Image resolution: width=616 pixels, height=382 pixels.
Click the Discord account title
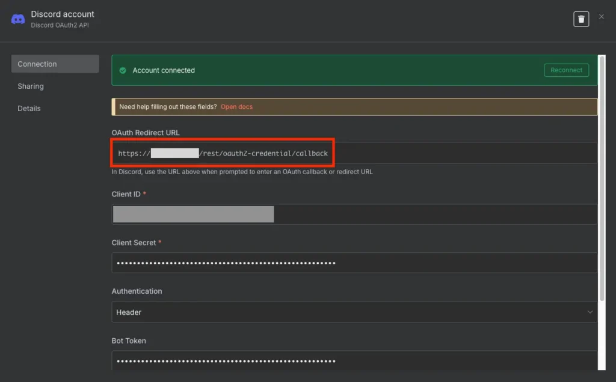coord(63,14)
